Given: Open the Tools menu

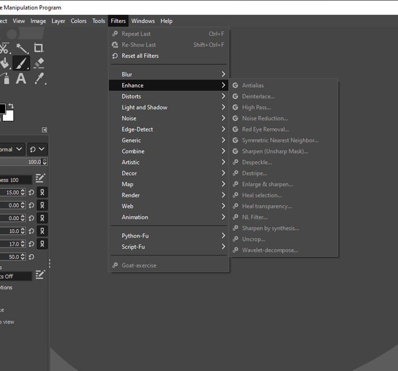Looking at the screenshot, I should point(99,21).
